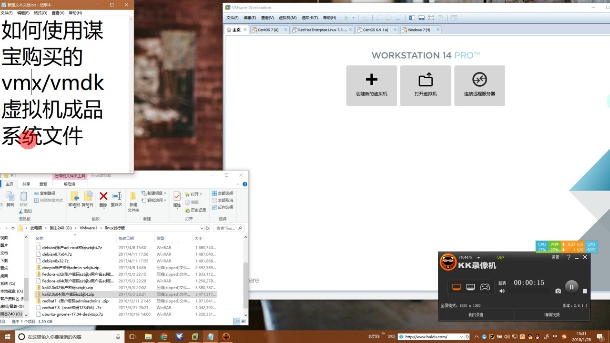Select KK recorder full-screen monitor mode icon
Screen dimensions: 610x343
[x=457, y=287]
